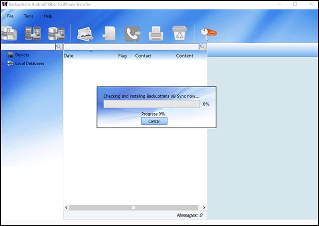This screenshot has width=319, height=226.
Task: Click the installation progress bar
Action: click(x=151, y=104)
